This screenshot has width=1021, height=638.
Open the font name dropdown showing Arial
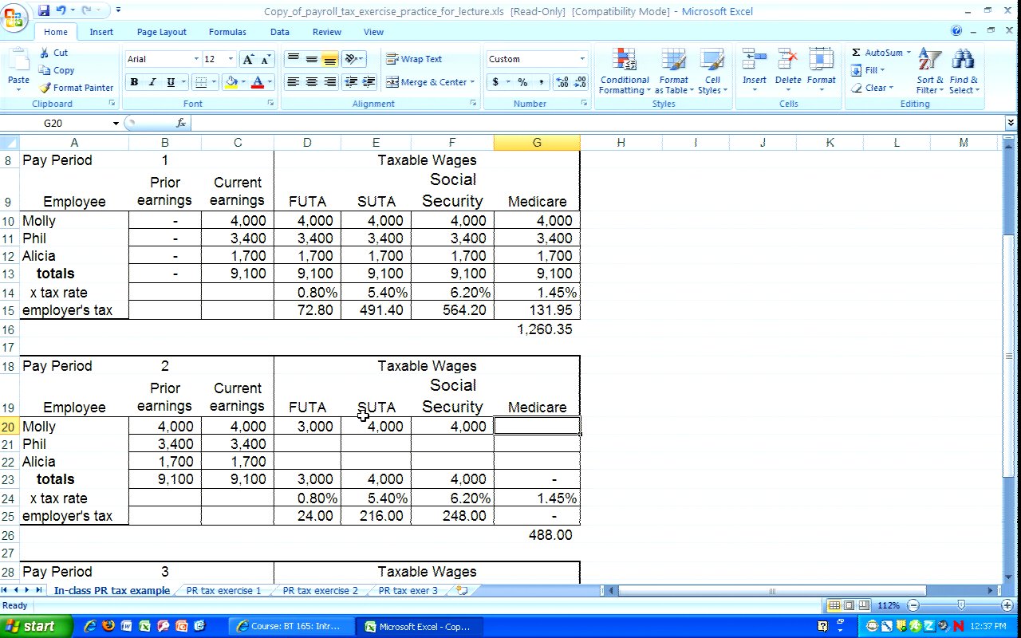tap(196, 59)
